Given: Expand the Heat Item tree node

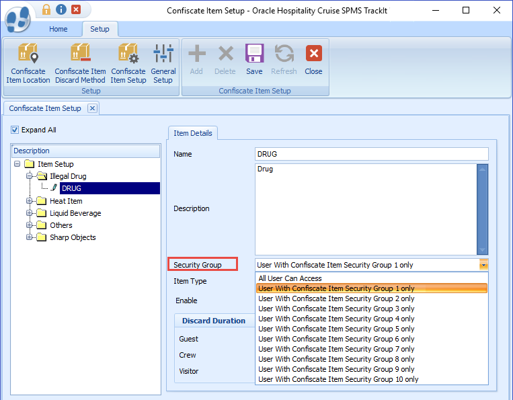Looking at the screenshot, I should tap(29, 201).
